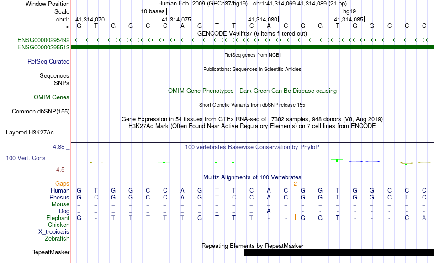Screen dimensions: 434x263
Task: Click the Common dbSNP(155) track label
Action: point(41,112)
